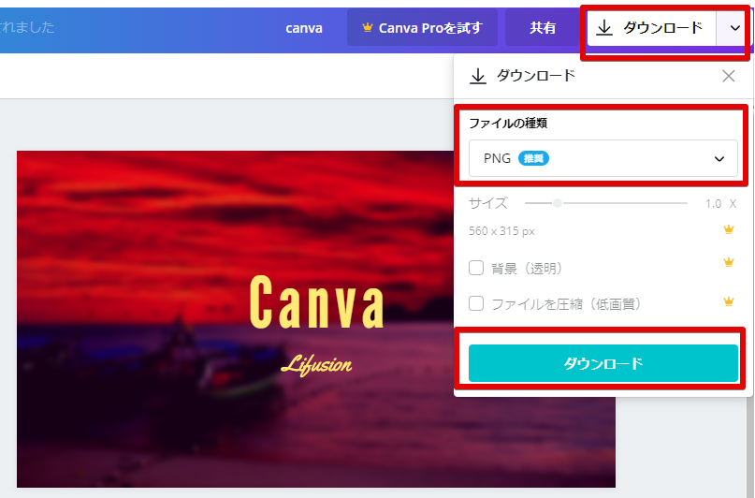The width and height of the screenshot is (755, 498).
Task: Open the dropdown arrow beside the header Download button
Action: [x=734, y=28]
